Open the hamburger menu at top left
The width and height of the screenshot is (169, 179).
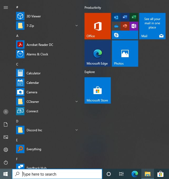tap(6, 8)
